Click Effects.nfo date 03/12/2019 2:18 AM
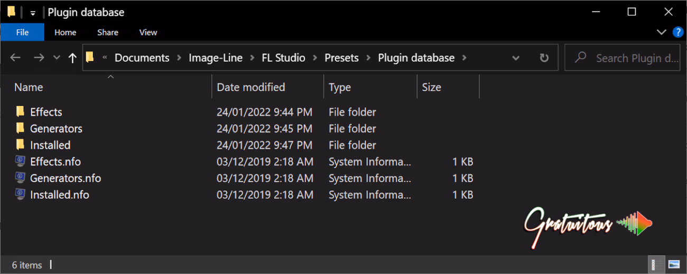 [x=265, y=161]
